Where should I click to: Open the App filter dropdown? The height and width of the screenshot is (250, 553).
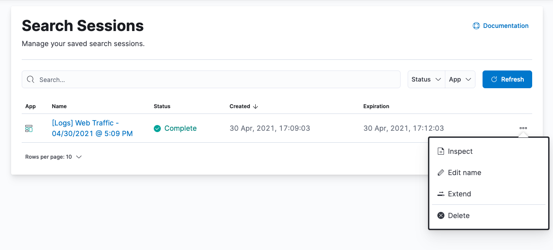(x=460, y=79)
